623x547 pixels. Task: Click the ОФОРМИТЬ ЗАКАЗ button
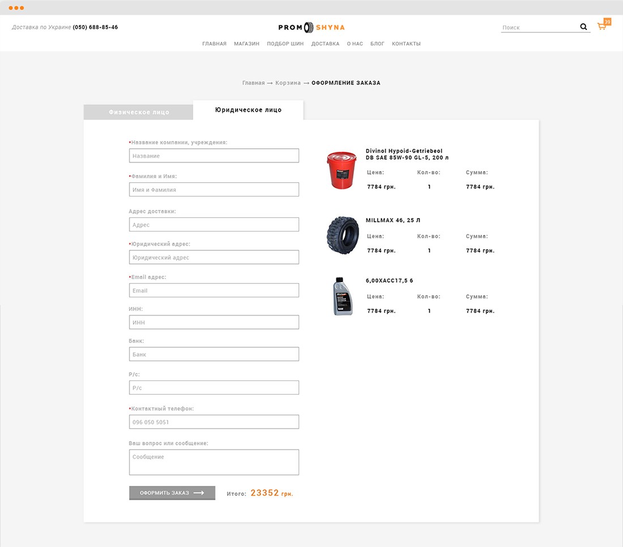coord(172,493)
